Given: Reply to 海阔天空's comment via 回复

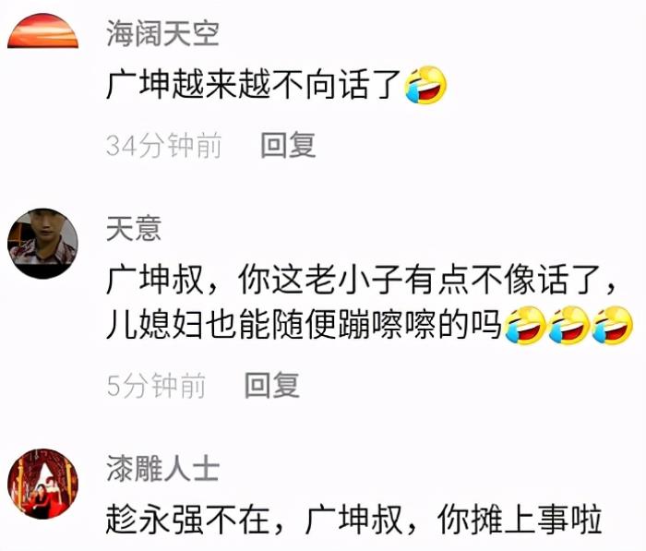Looking at the screenshot, I should pyautogui.click(x=288, y=145).
